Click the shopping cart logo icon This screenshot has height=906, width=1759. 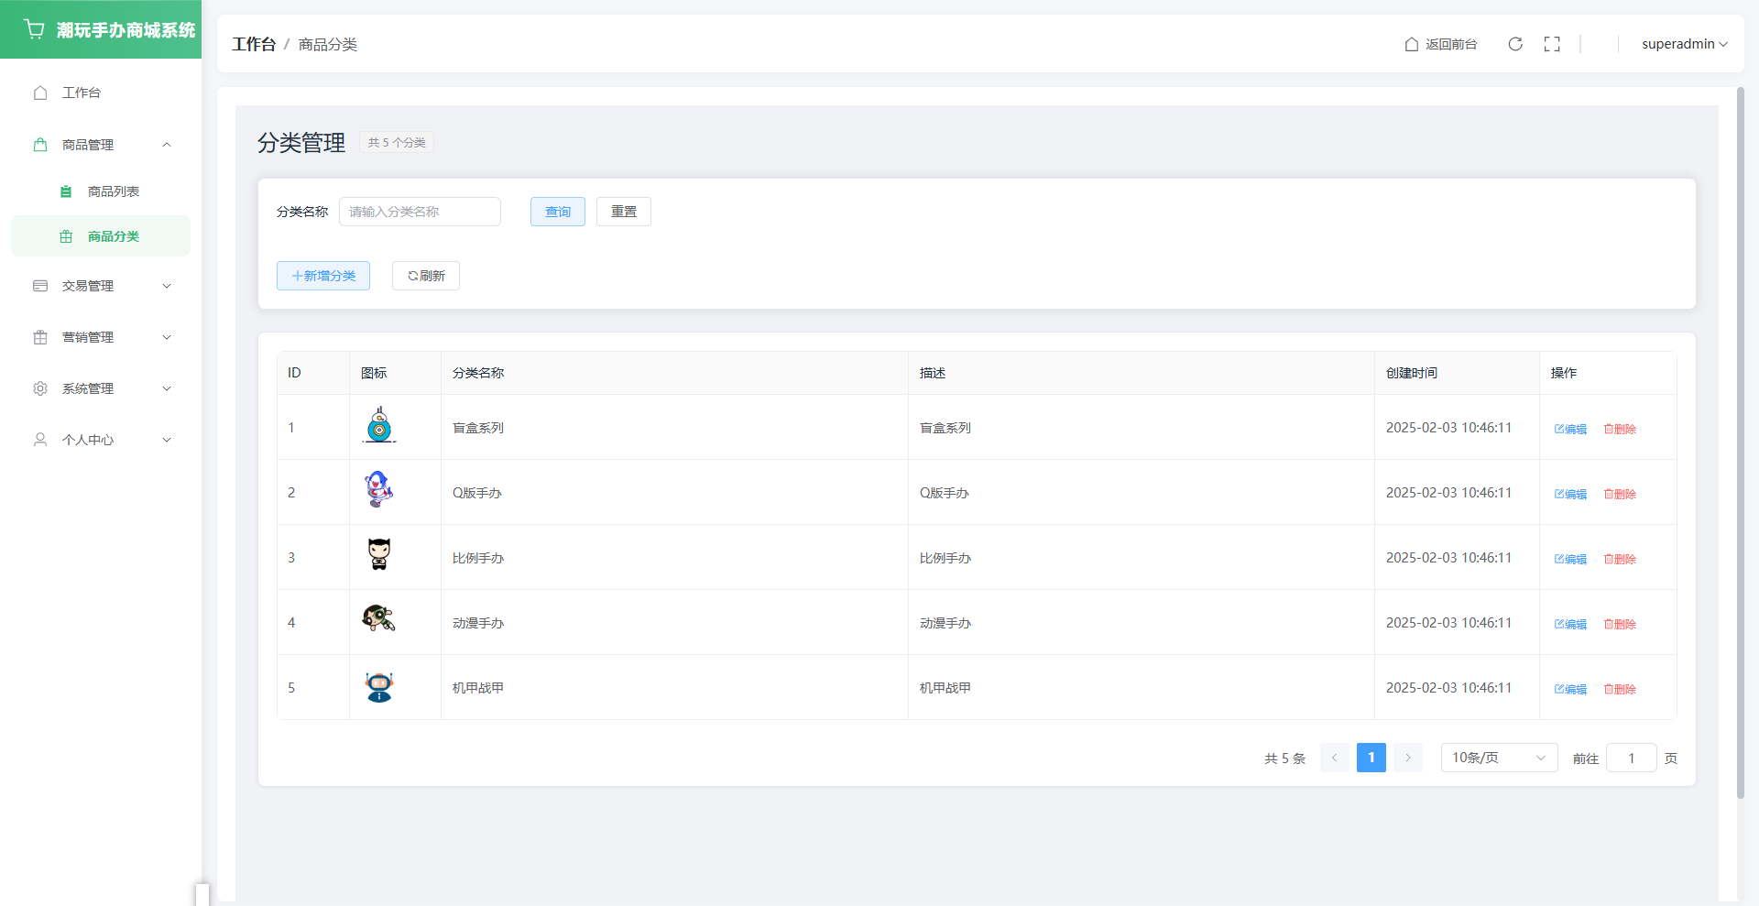[35, 29]
